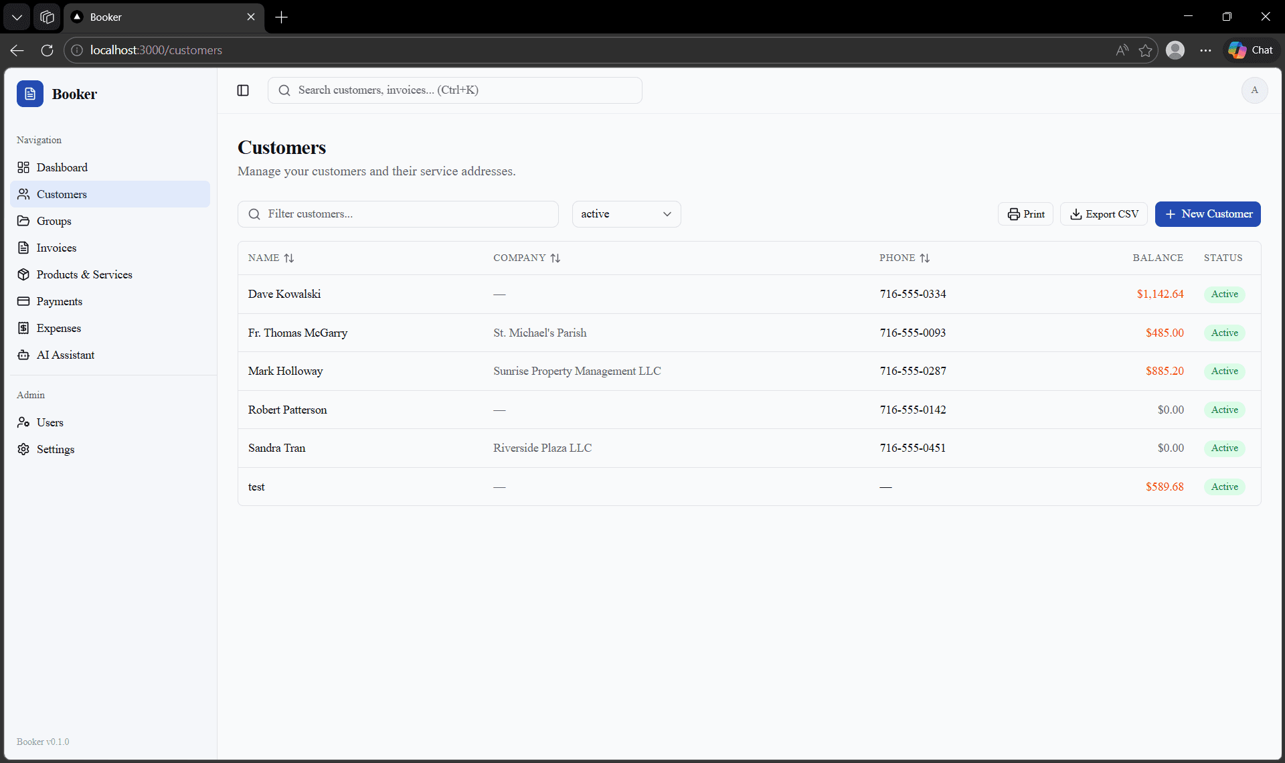This screenshot has width=1285, height=763.
Task: Launch the AI Assistant
Action: (65, 355)
